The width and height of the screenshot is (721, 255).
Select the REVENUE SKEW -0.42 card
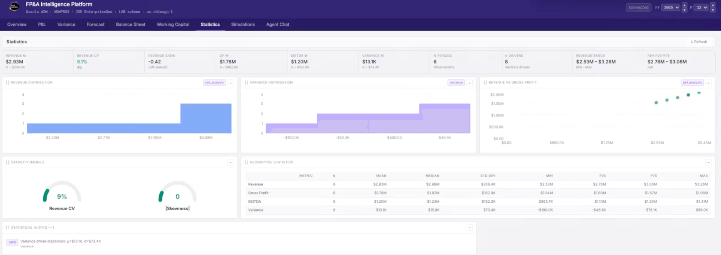pyautogui.click(x=180, y=62)
